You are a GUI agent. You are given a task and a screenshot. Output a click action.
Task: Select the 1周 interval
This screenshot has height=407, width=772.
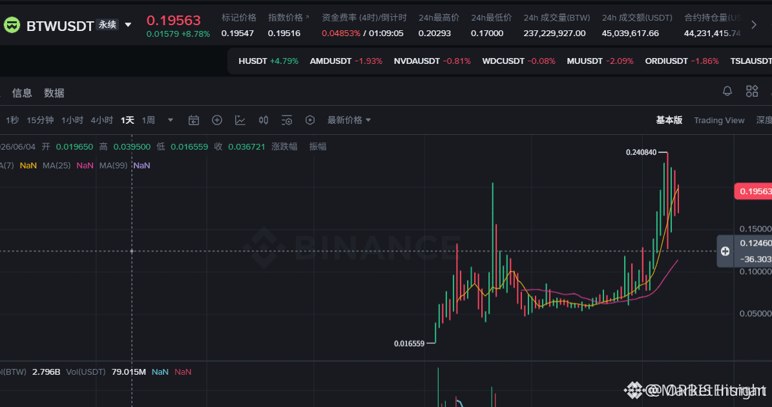click(148, 120)
